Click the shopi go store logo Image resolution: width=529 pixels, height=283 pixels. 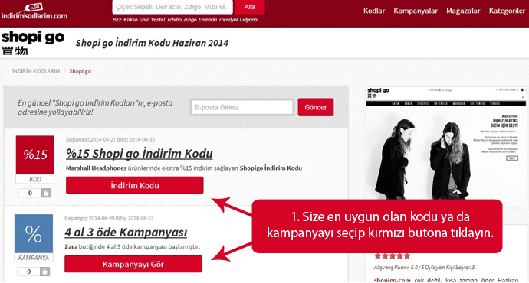33,43
